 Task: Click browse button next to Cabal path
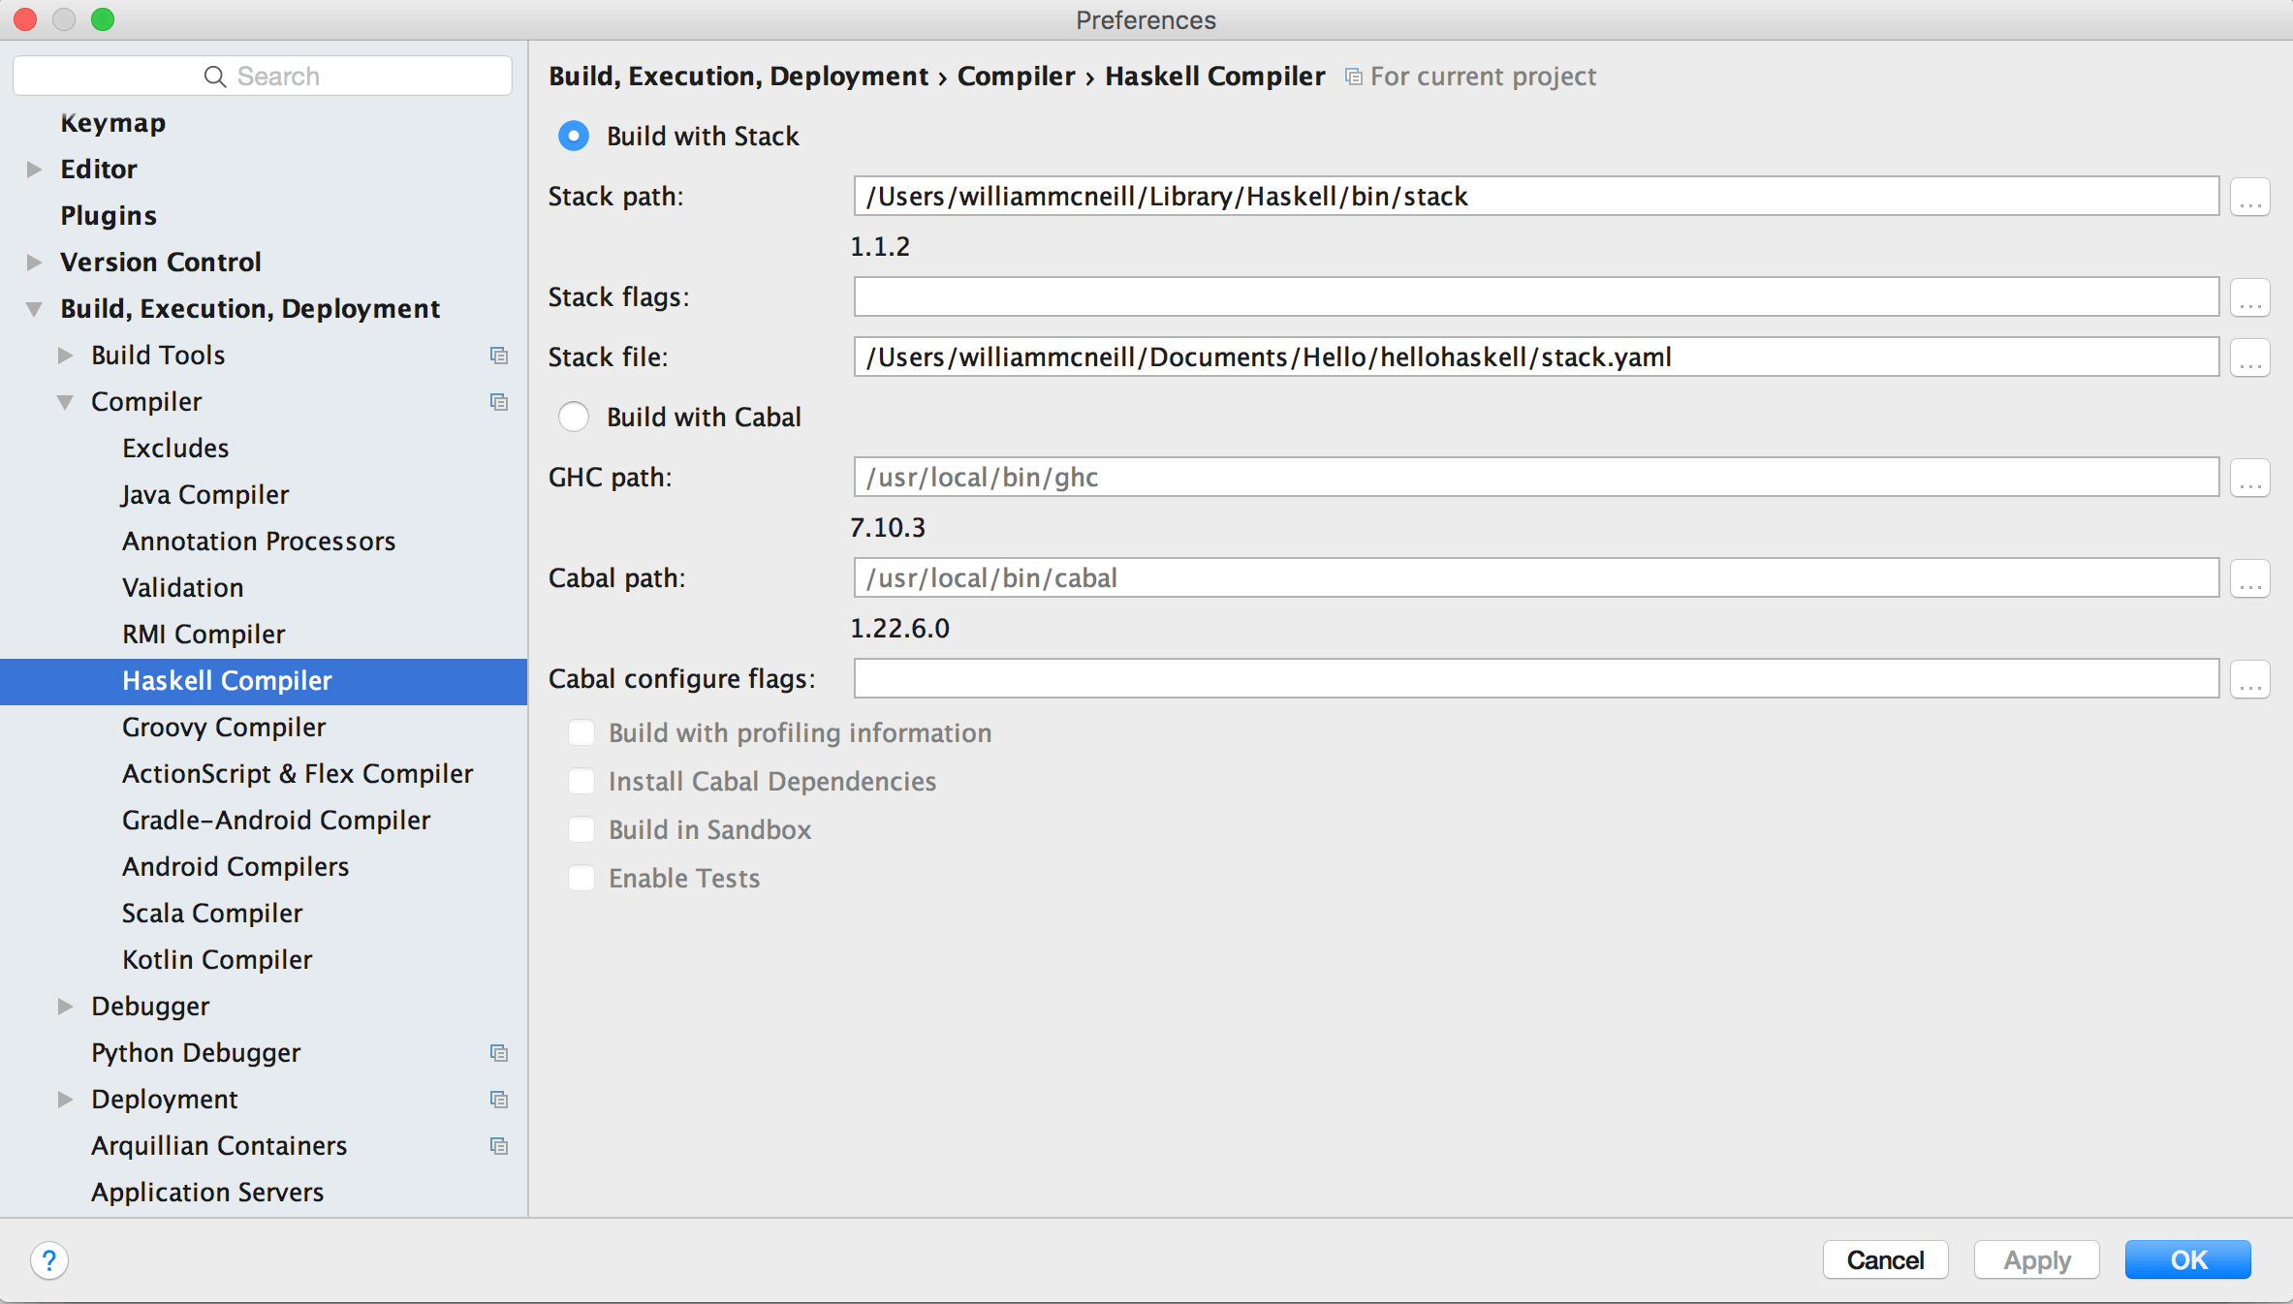[x=2249, y=578]
